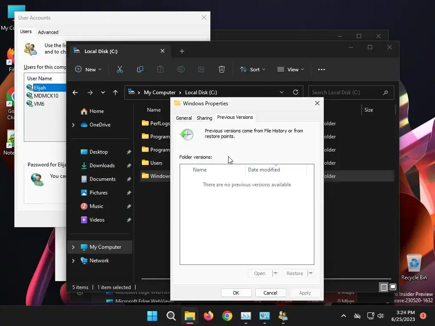Expand the address bar history dropdown

point(282,92)
